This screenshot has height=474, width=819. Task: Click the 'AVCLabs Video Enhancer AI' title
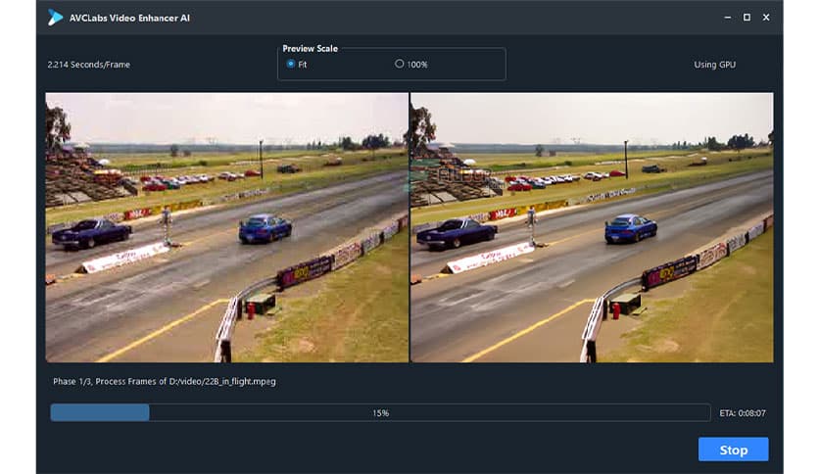coord(129,18)
